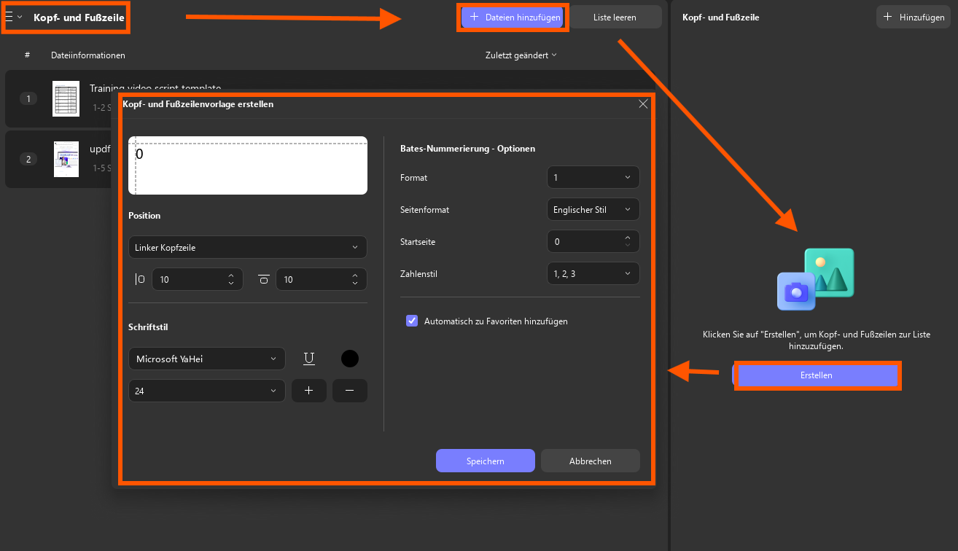Toggle underline font style icon
This screenshot has width=958, height=551.
click(x=309, y=359)
